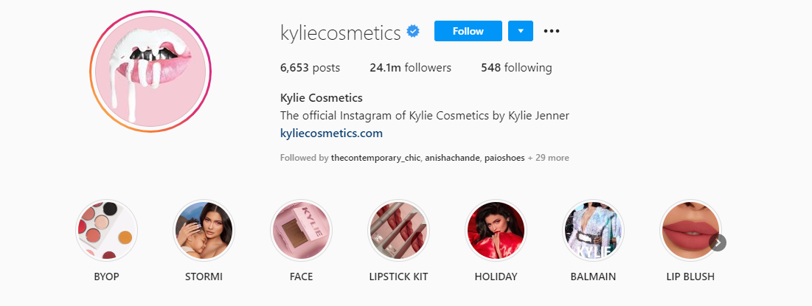
Task: Open the kyliecosmetics.com website link
Action: coord(331,133)
